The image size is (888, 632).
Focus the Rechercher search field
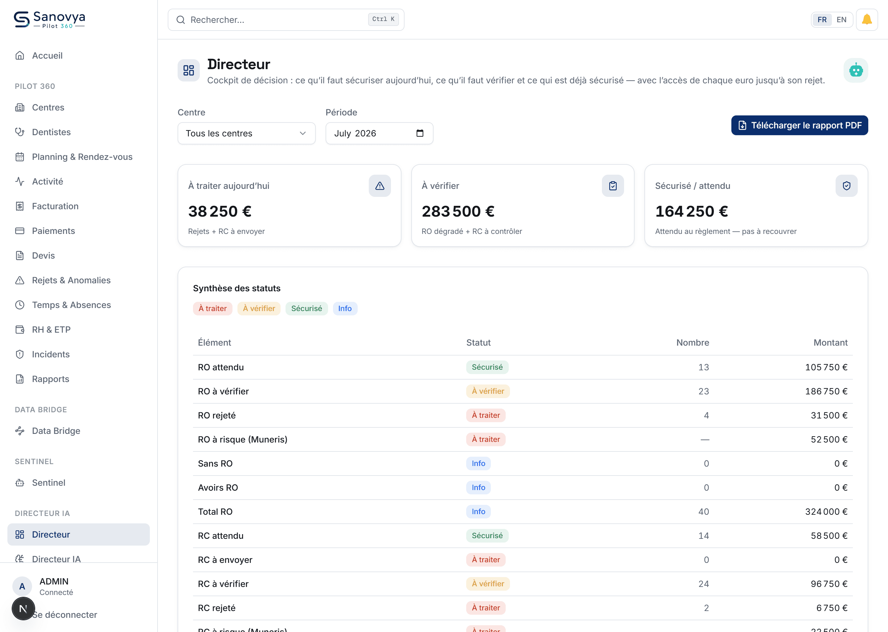pos(286,19)
